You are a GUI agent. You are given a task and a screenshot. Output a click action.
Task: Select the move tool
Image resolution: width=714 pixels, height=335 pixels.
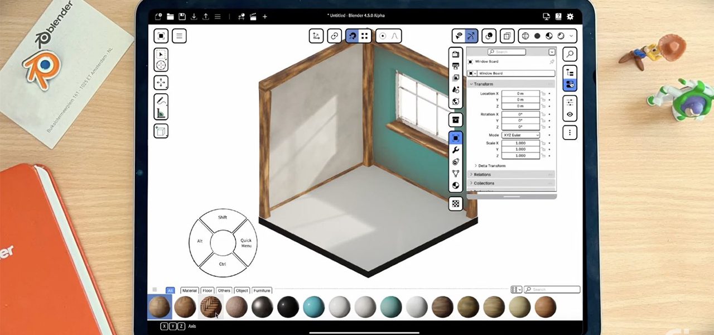click(x=161, y=83)
